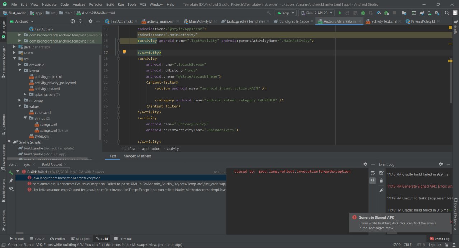The image size is (459, 248).
Task: Open the Pixel 2 API 28 device dropdown
Action: 316,13
